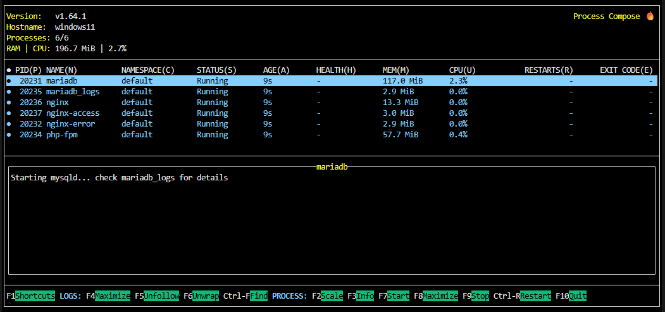Select the status dot of the nginx-access row
The image size is (665, 312).
[x=9, y=113]
